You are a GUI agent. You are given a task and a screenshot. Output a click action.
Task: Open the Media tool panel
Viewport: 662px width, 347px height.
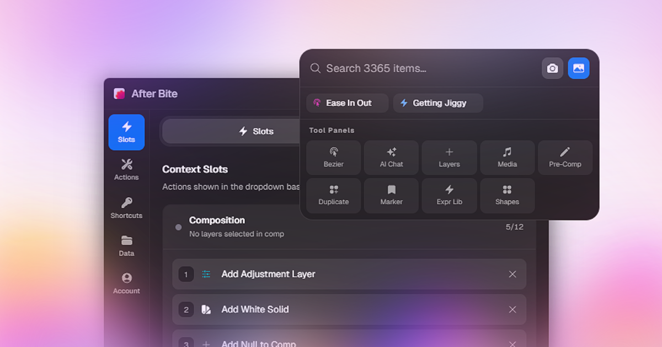click(x=507, y=158)
